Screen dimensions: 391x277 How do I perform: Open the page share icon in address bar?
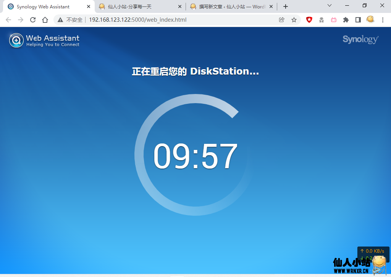tap(281, 20)
